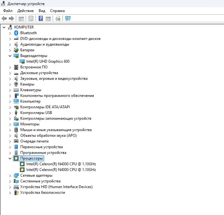
Task: Click the KOMPUTER root computer icon
Action: pos(10,27)
